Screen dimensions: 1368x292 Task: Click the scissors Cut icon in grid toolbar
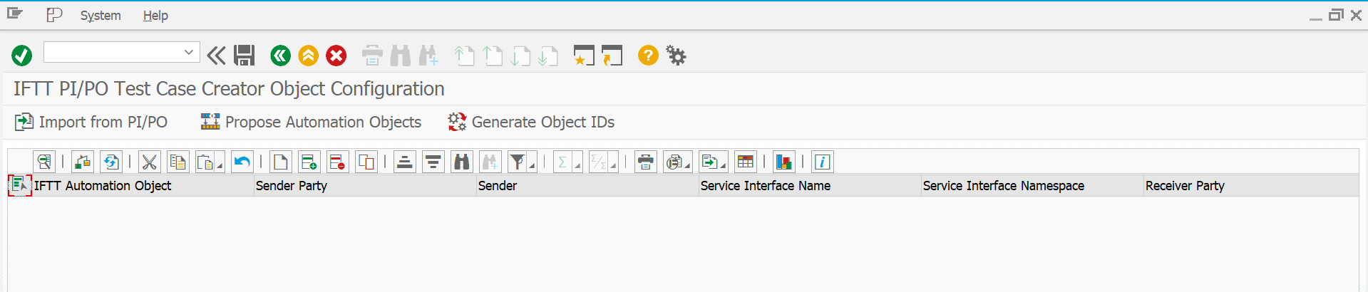(x=149, y=162)
